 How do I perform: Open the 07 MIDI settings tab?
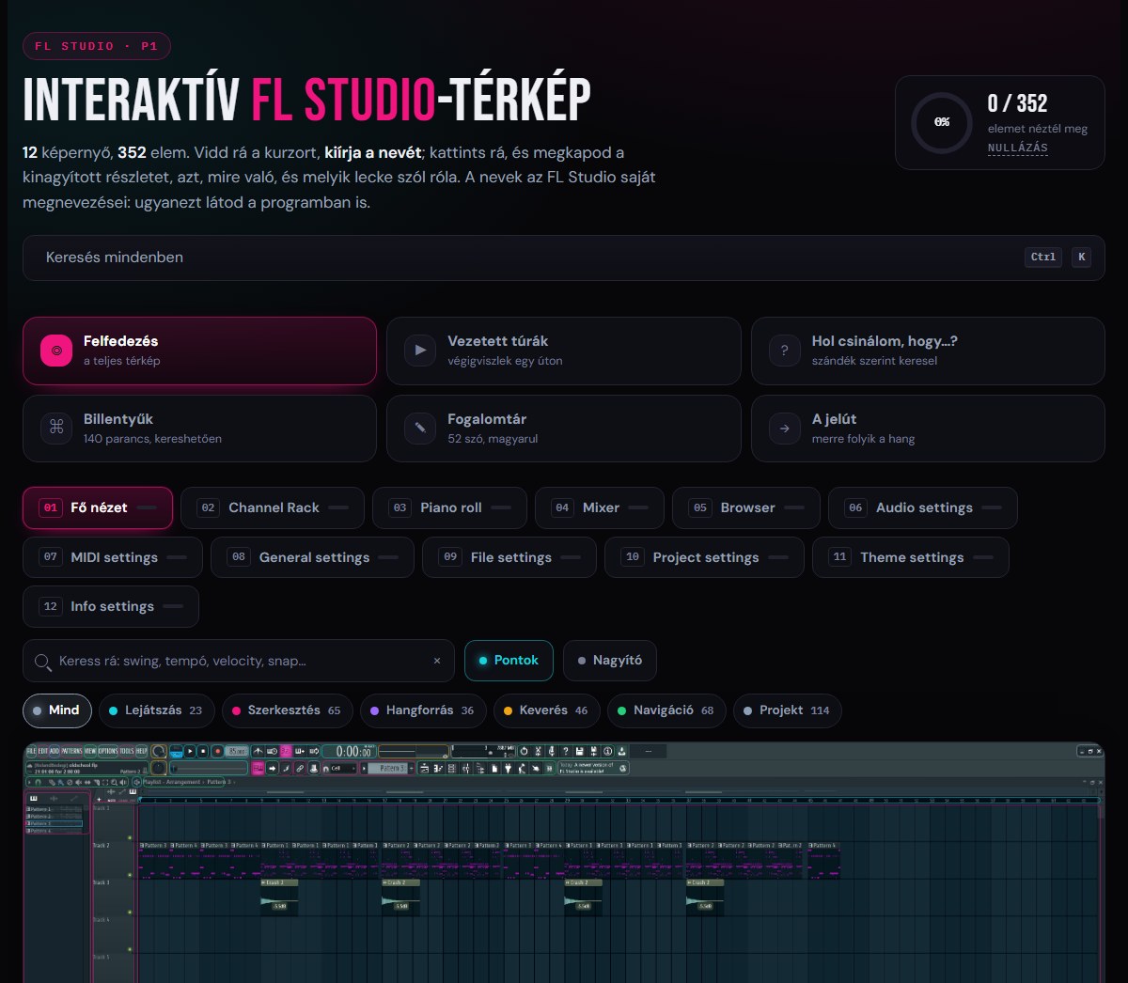click(x=113, y=557)
